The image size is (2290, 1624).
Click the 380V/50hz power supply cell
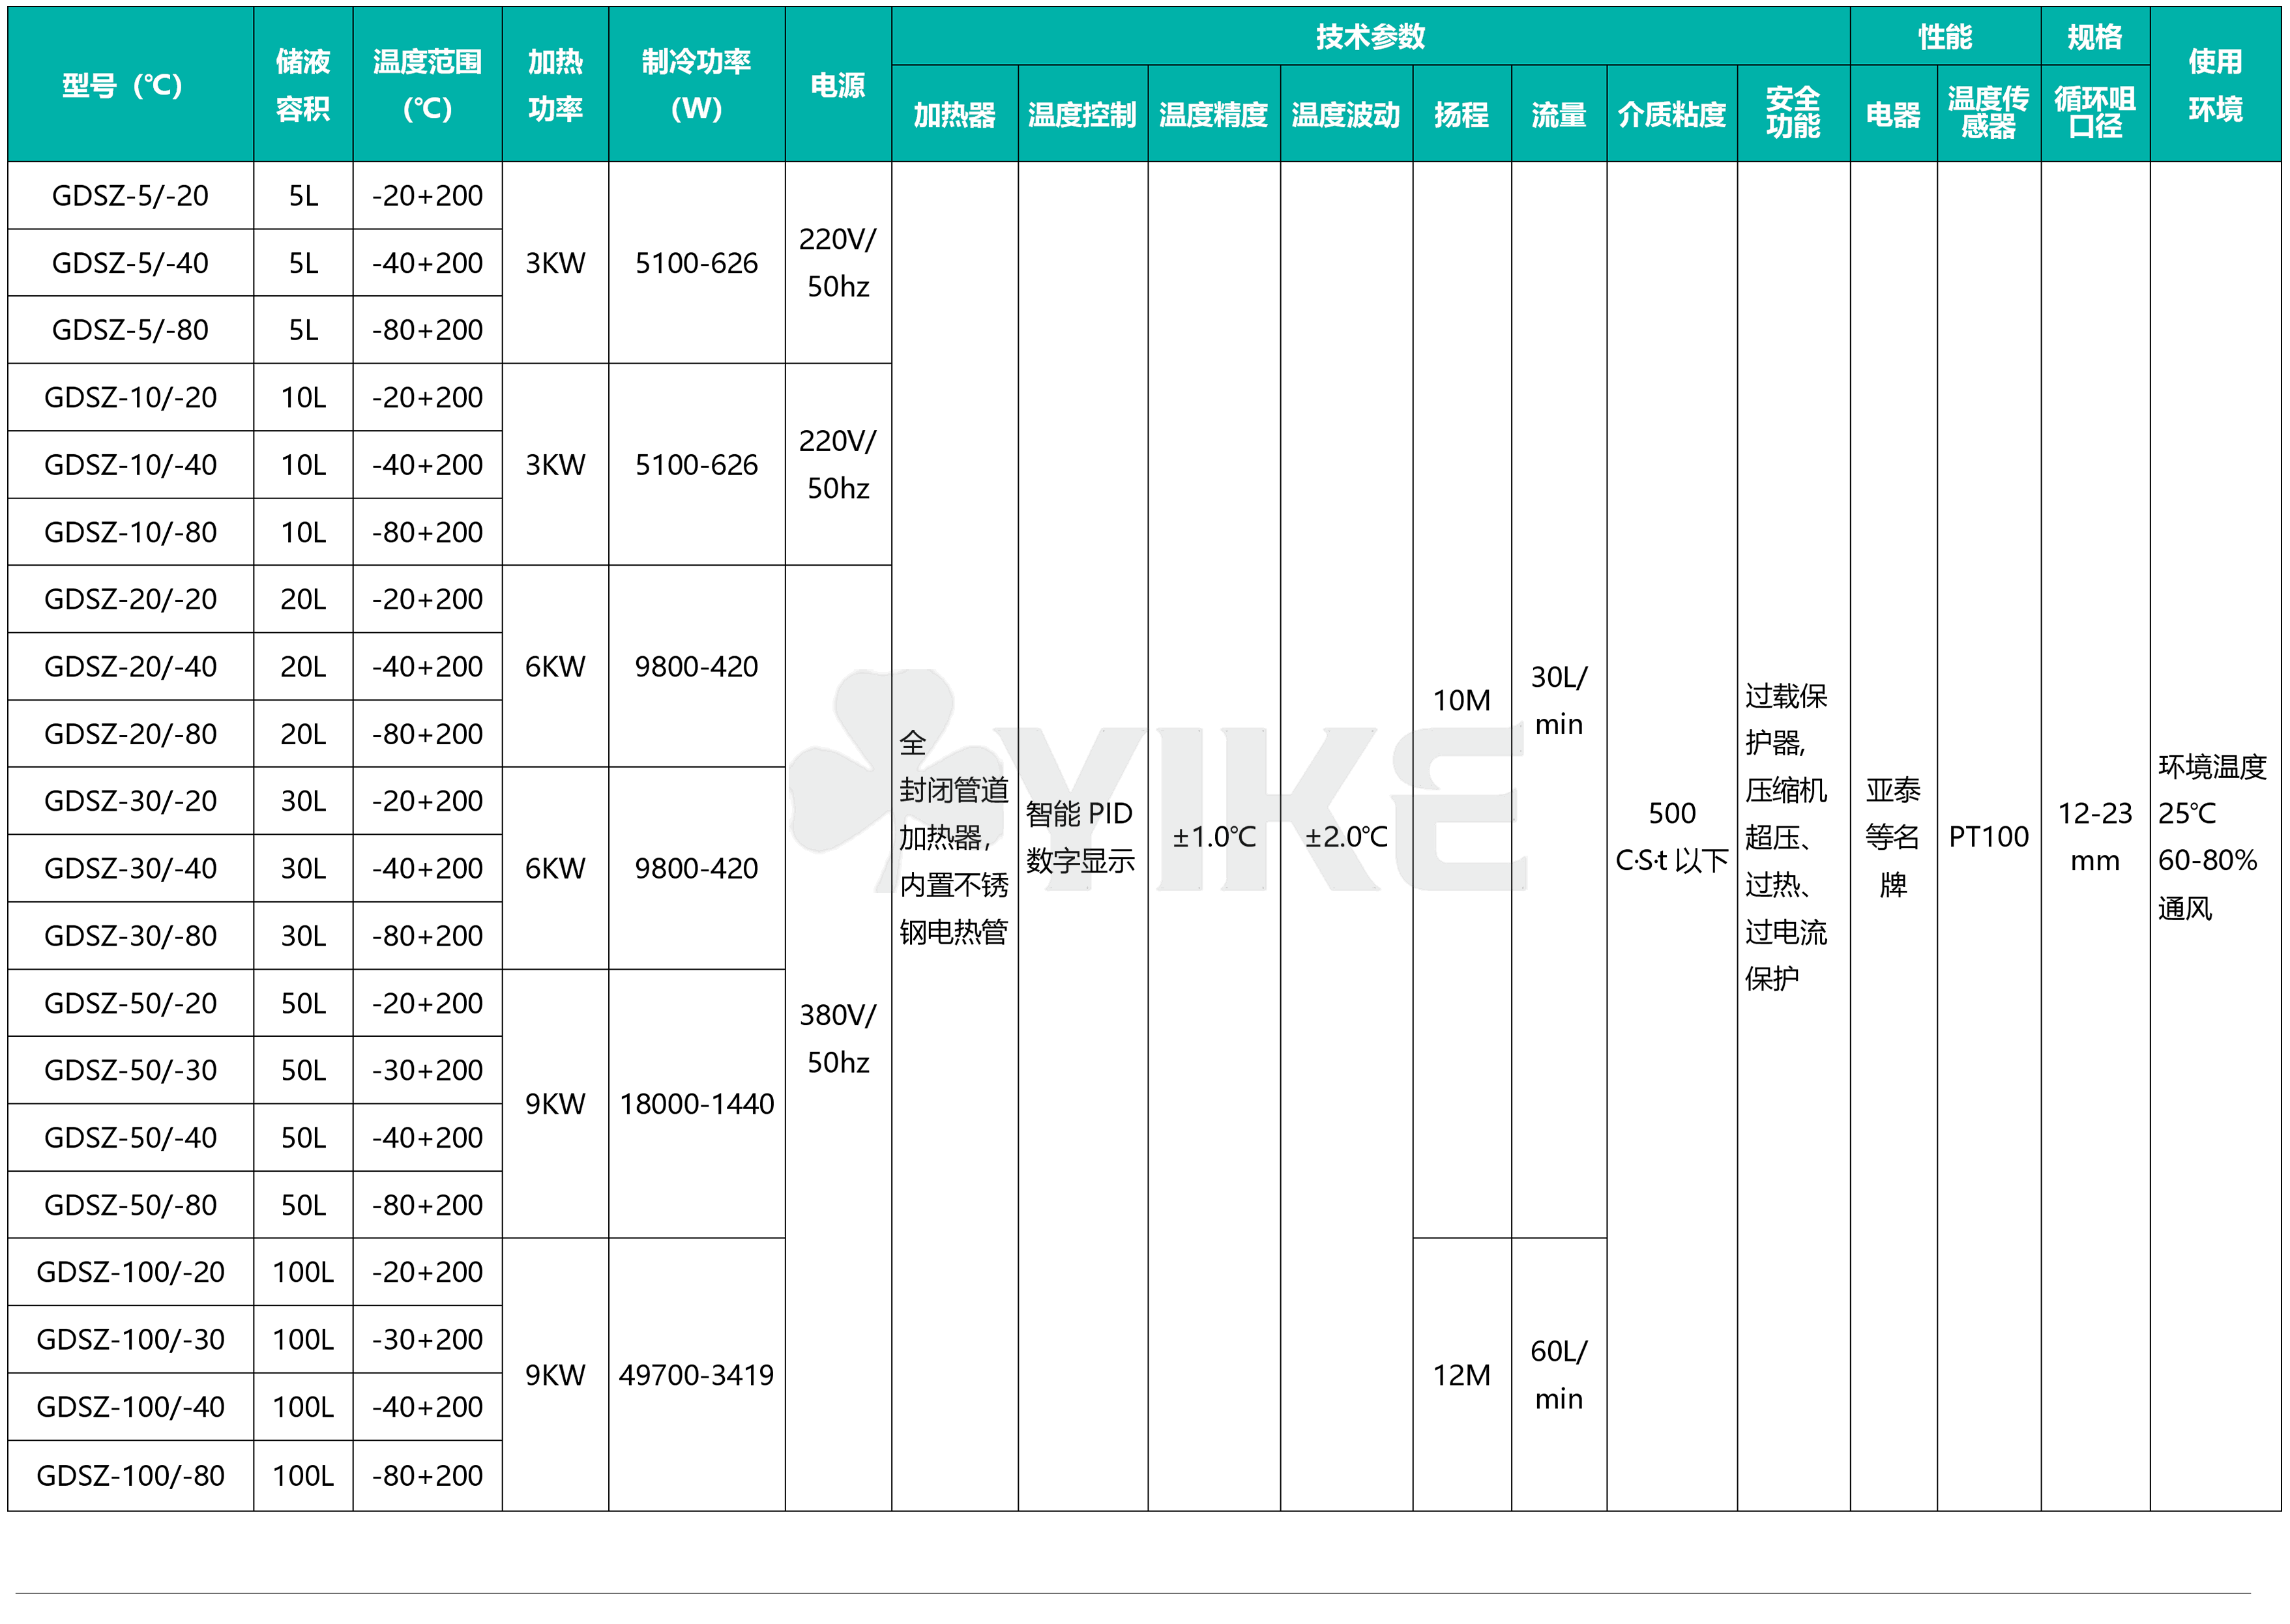point(838,1038)
